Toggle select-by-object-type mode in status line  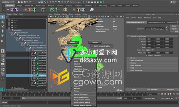(42, 2)
